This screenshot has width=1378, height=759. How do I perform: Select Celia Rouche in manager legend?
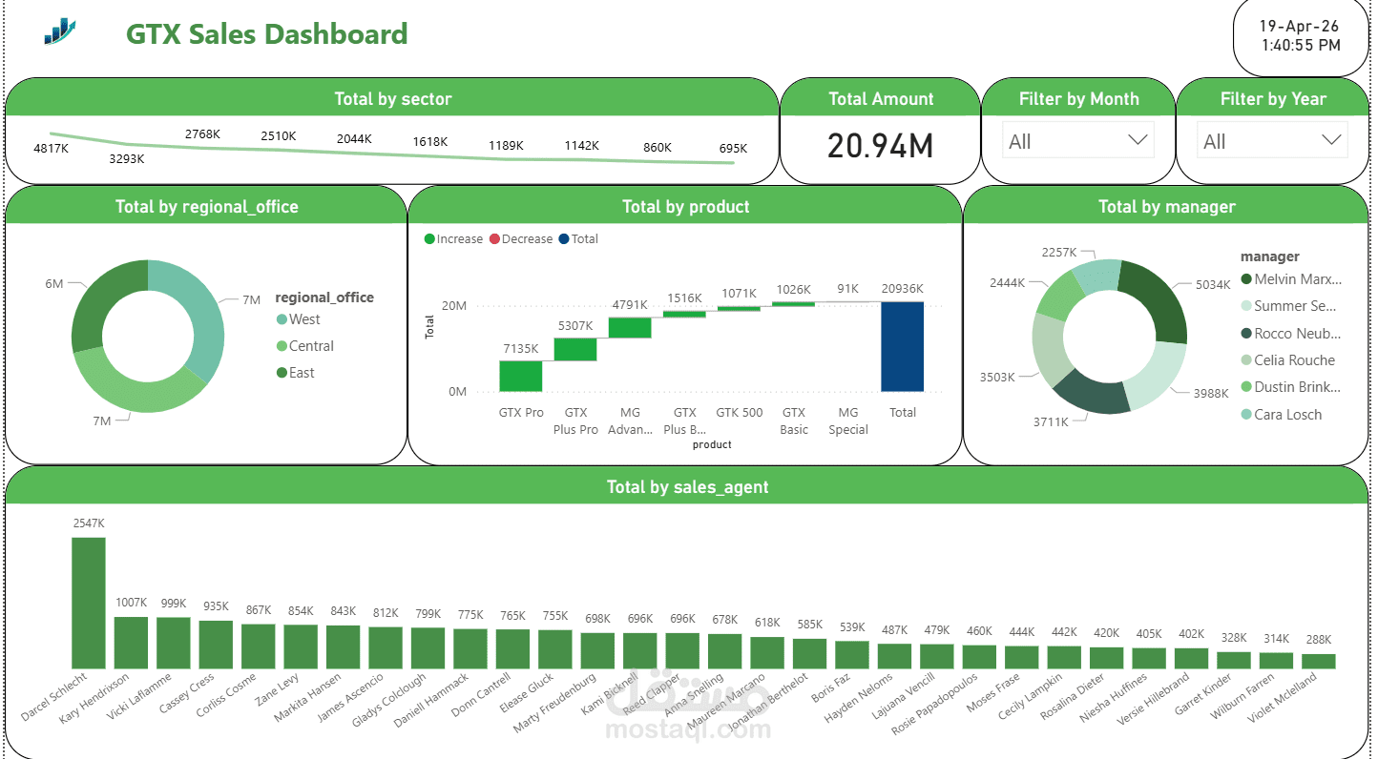[1288, 360]
